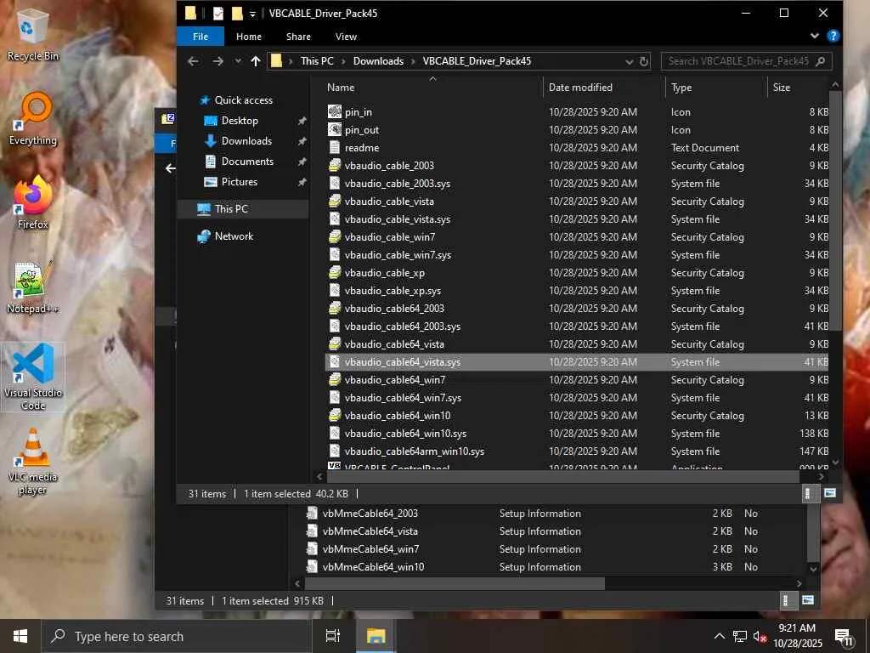Open the File menu
The height and width of the screenshot is (653, 870).
pyautogui.click(x=201, y=37)
